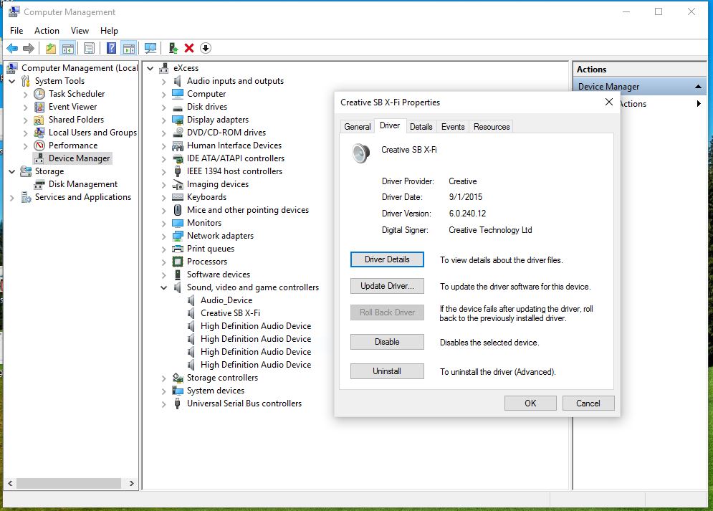Screen dimensions: 713x511
Task: Select Disk Management in the left tree
Action: pos(82,184)
